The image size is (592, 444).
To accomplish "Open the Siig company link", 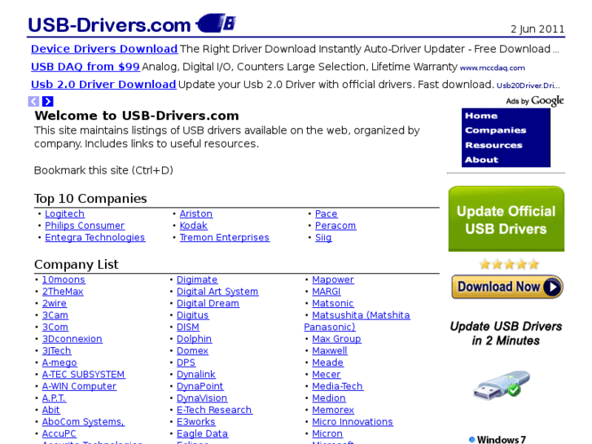I will (323, 237).
